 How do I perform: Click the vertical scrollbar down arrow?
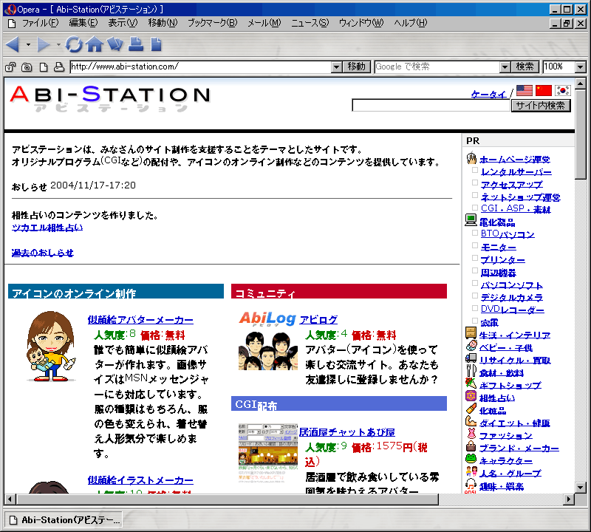[x=580, y=488]
